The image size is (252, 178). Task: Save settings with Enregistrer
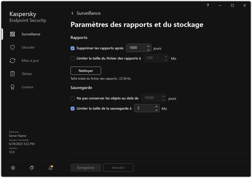point(86,168)
